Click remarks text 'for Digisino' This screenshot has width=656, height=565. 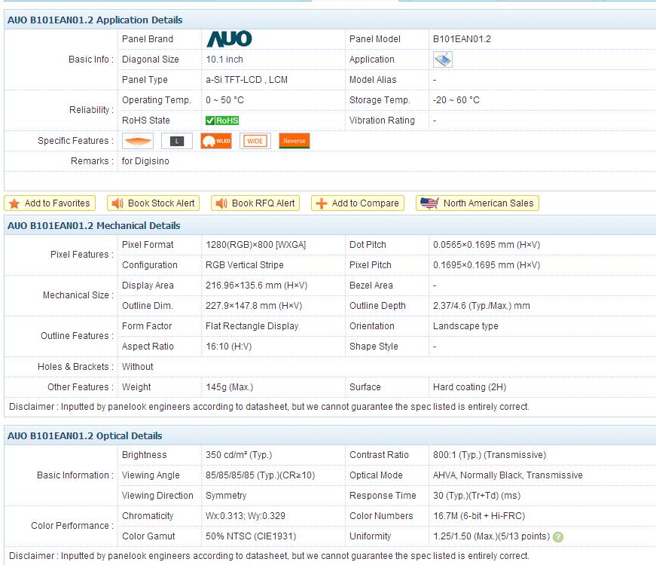pyautogui.click(x=145, y=161)
